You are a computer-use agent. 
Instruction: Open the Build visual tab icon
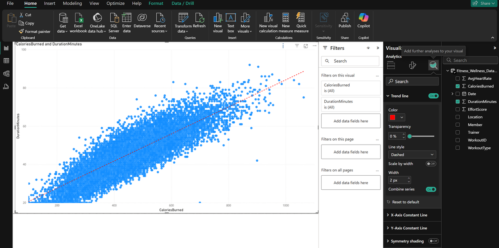[x=391, y=65]
